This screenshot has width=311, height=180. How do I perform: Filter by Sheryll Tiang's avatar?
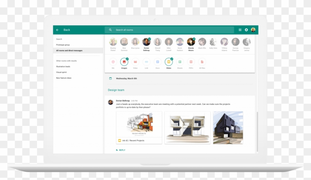tap(157, 42)
